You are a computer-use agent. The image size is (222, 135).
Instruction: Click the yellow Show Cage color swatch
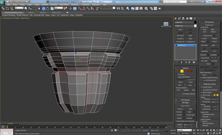pos(217,95)
